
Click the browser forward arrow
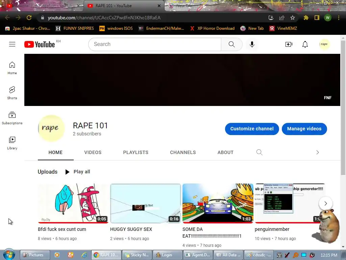(18, 18)
